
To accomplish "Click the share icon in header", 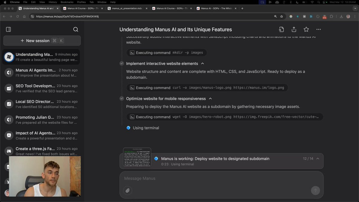I will (x=294, y=29).
